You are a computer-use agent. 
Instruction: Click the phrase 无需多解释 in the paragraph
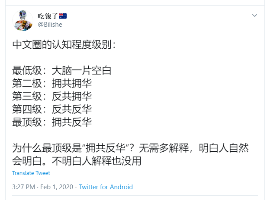click(x=164, y=148)
